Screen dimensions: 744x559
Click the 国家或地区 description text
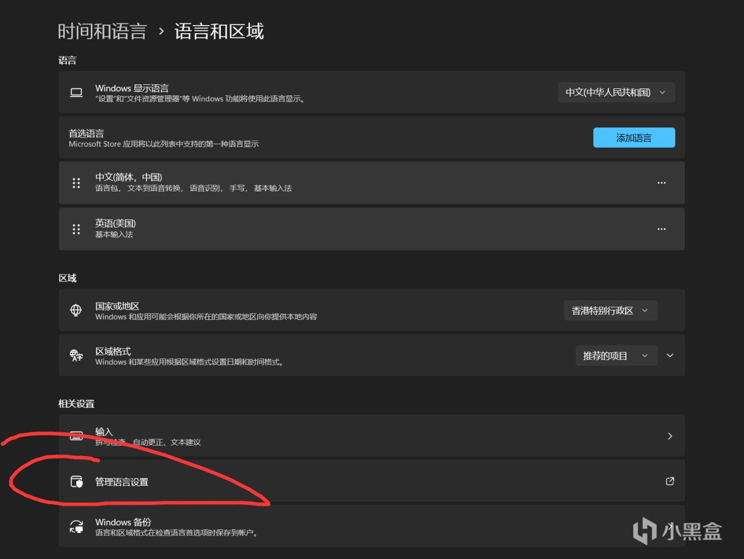pos(206,317)
